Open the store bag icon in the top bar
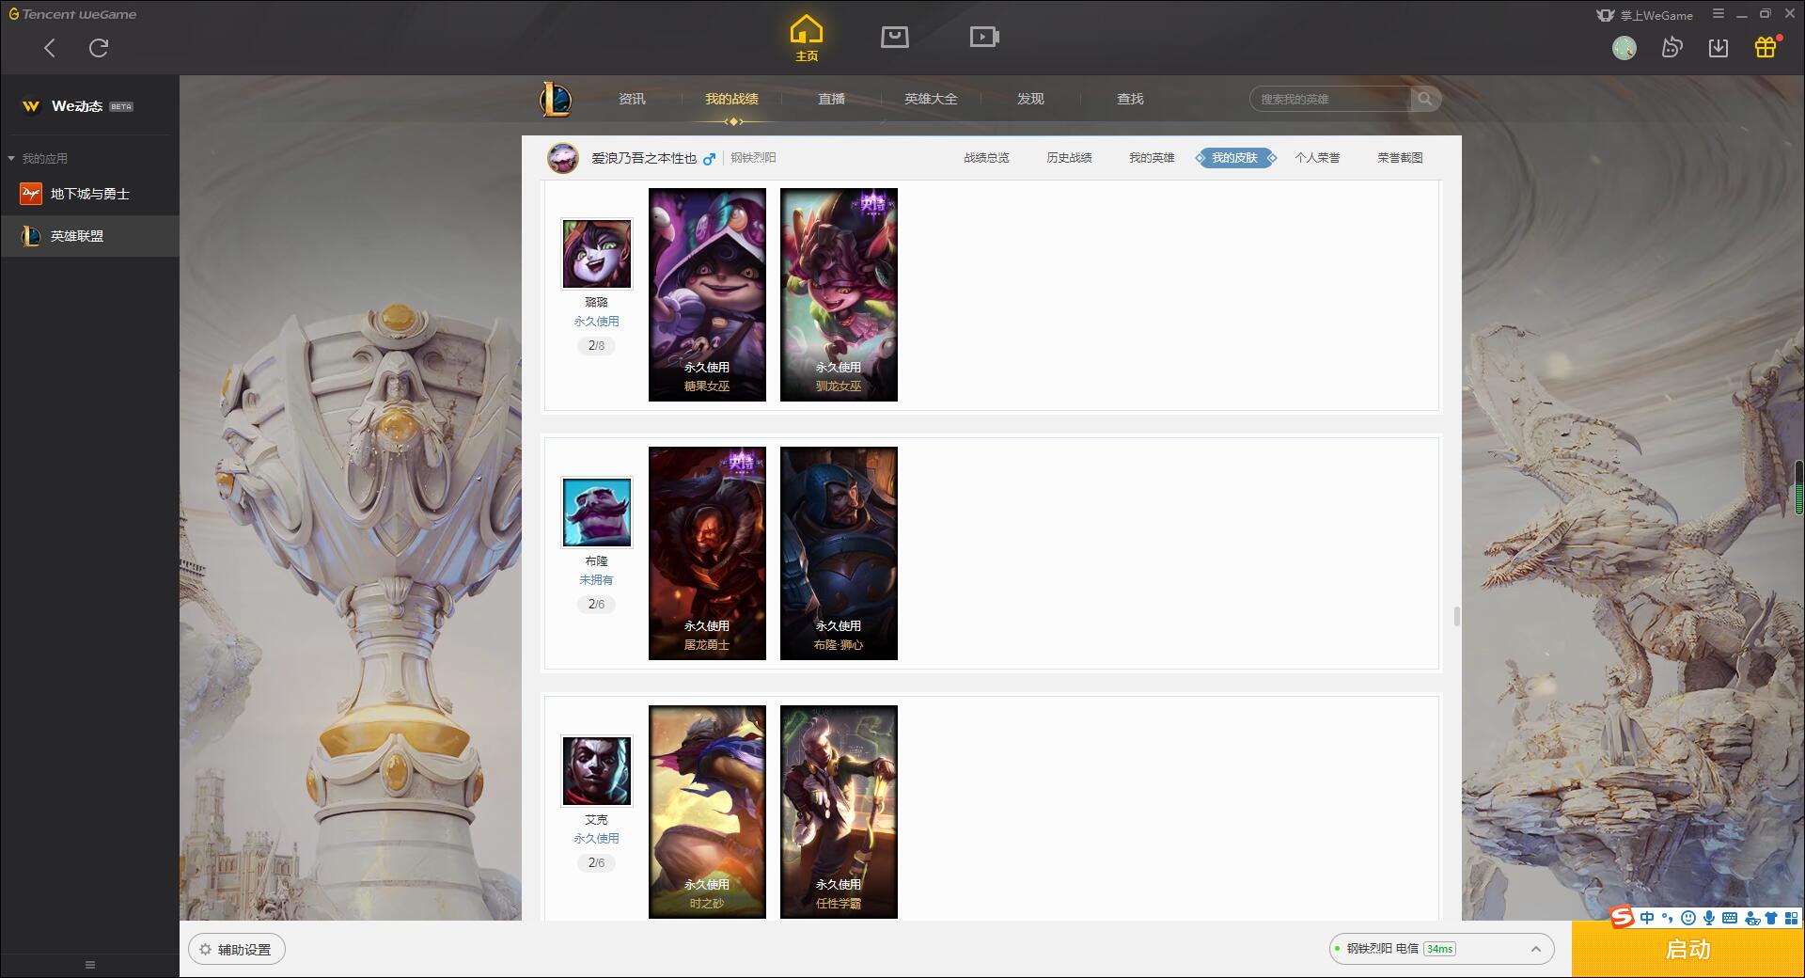This screenshot has height=978, width=1805. (895, 37)
